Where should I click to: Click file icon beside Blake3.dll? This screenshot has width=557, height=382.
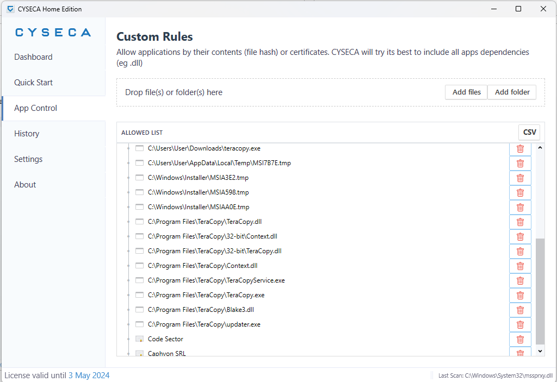(x=140, y=310)
